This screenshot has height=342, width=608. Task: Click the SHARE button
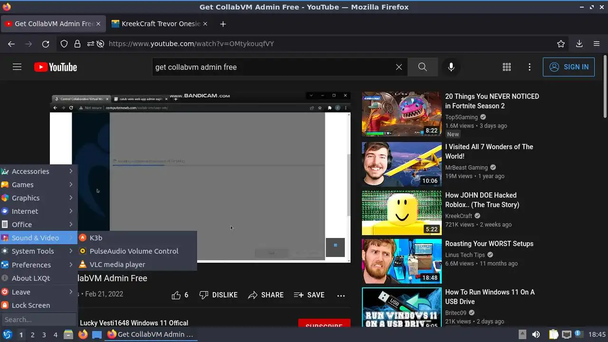(266, 295)
